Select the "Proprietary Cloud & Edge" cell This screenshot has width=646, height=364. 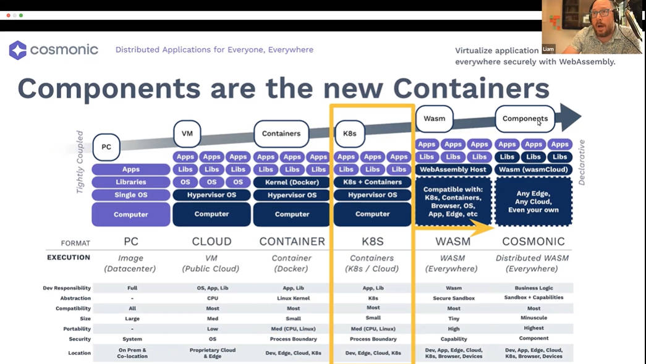tap(212, 353)
